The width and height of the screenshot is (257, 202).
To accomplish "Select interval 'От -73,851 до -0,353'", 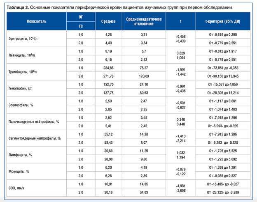I will coord(223,68).
